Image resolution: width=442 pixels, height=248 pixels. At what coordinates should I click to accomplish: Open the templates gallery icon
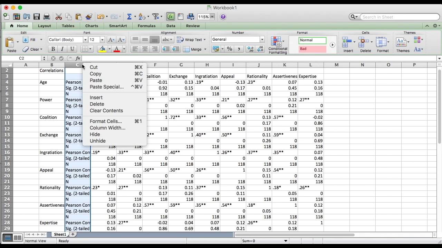(x=16, y=17)
